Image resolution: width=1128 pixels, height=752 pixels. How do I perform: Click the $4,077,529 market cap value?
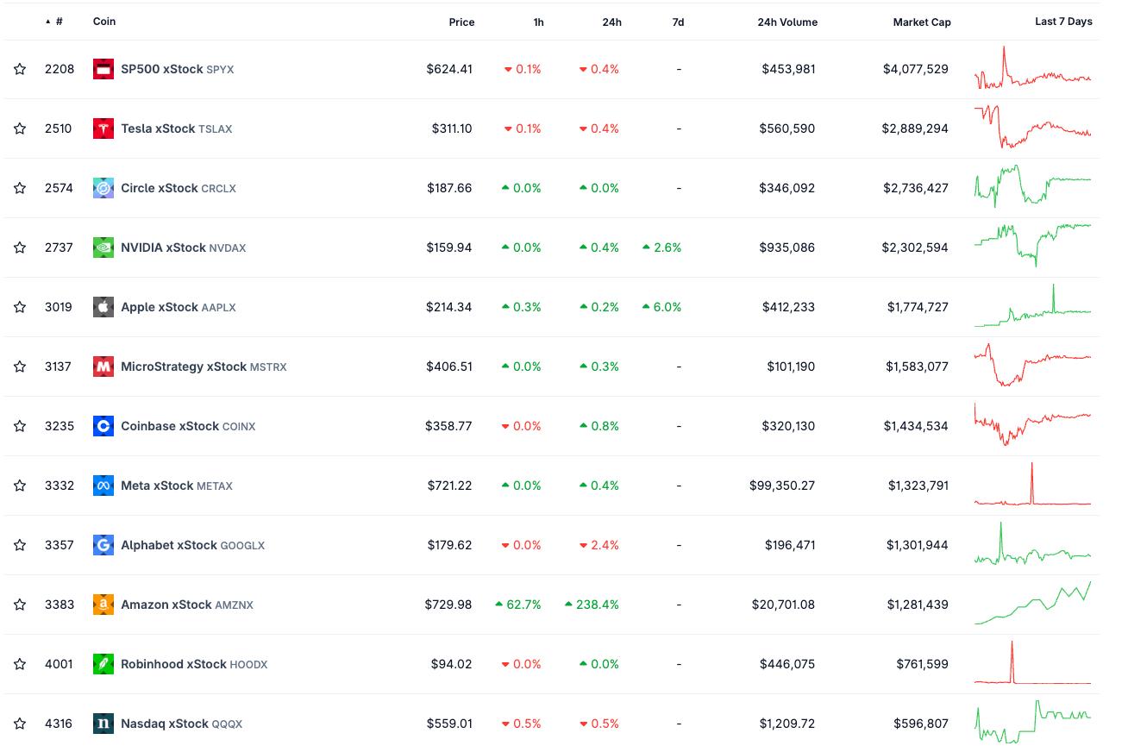click(x=916, y=69)
